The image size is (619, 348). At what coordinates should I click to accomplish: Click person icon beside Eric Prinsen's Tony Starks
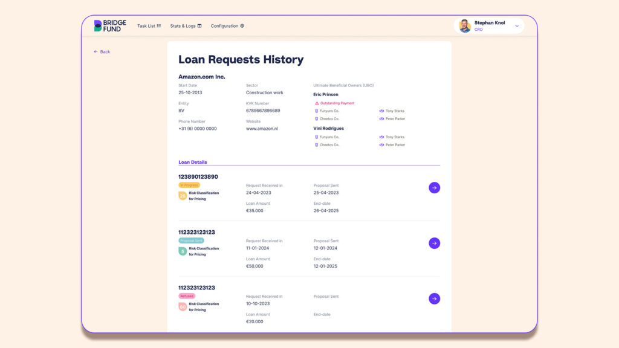(x=381, y=111)
